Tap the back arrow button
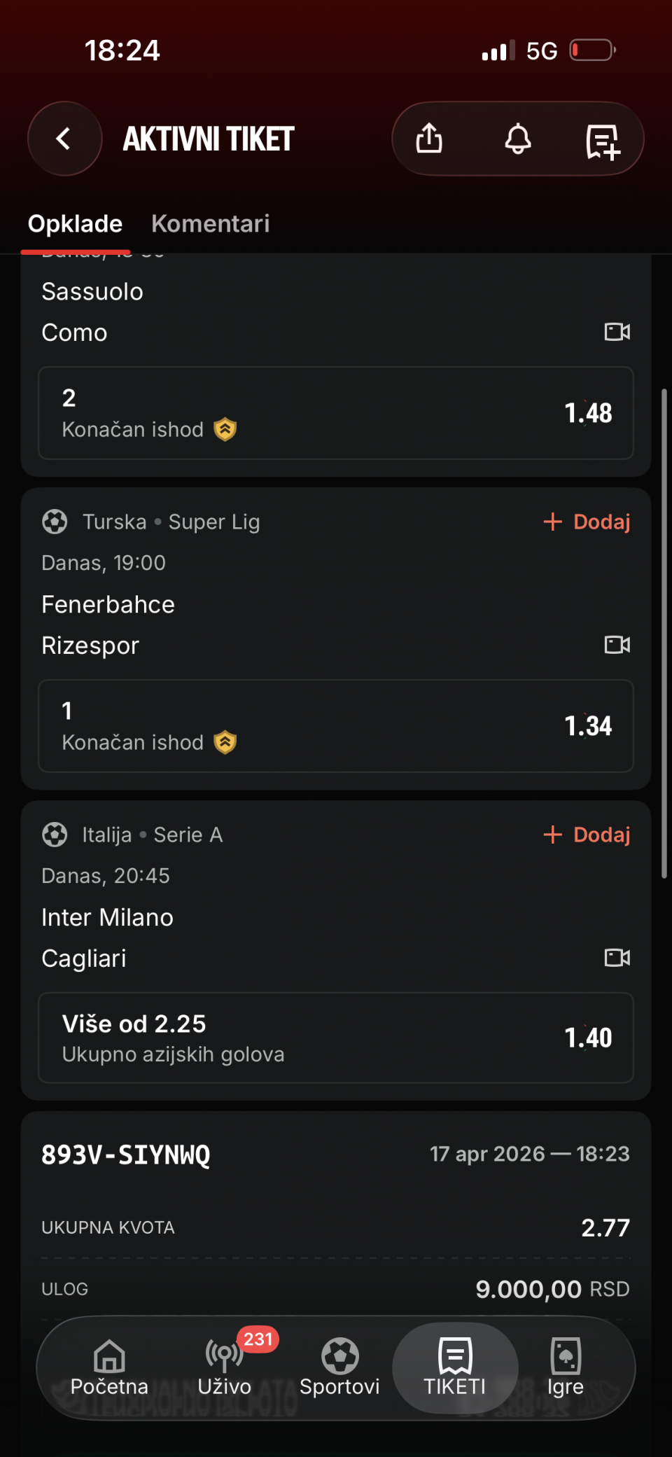672x1457 pixels. point(64,139)
